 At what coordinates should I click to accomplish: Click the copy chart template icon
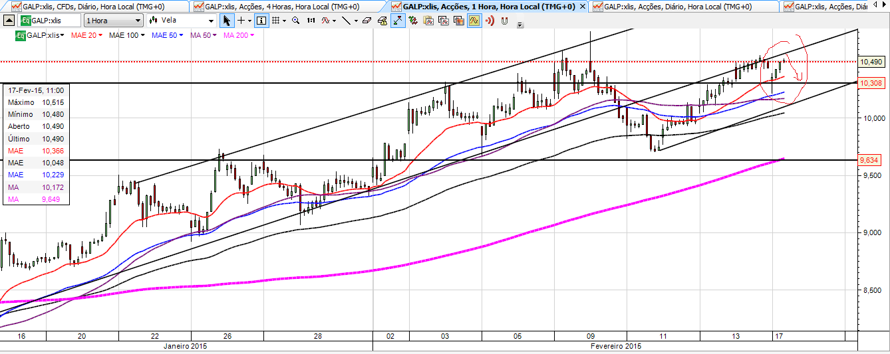coord(444,21)
